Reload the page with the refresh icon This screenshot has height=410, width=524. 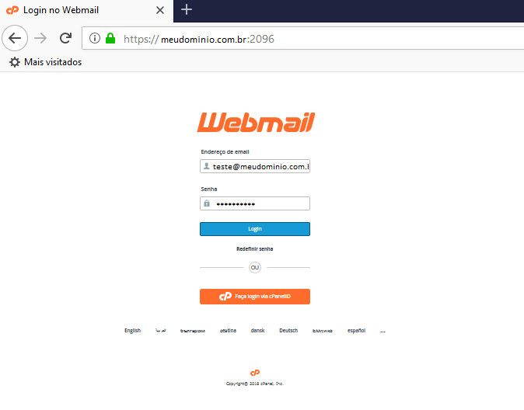[x=66, y=38]
